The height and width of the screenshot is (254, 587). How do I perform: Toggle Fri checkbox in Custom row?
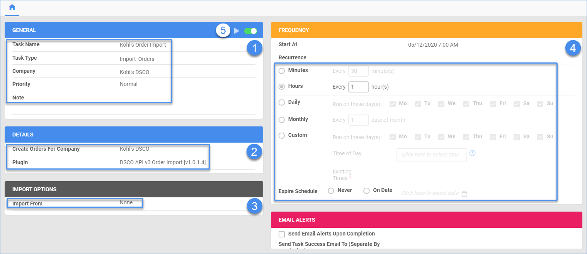pos(493,137)
